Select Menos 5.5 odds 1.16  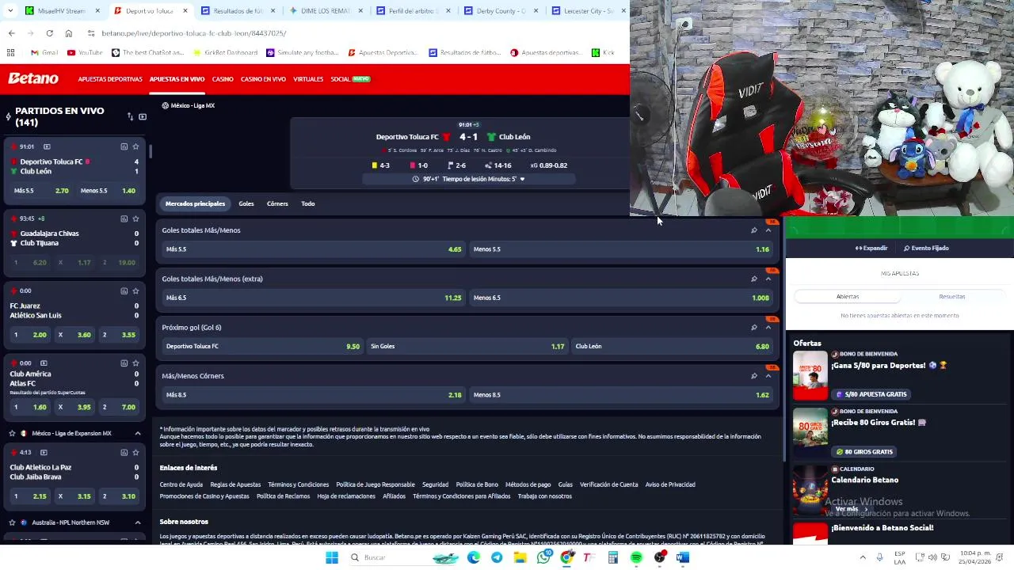(620, 249)
